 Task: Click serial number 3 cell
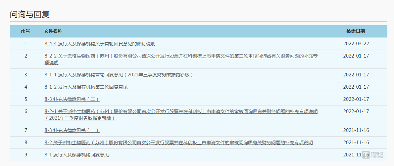click(25, 75)
